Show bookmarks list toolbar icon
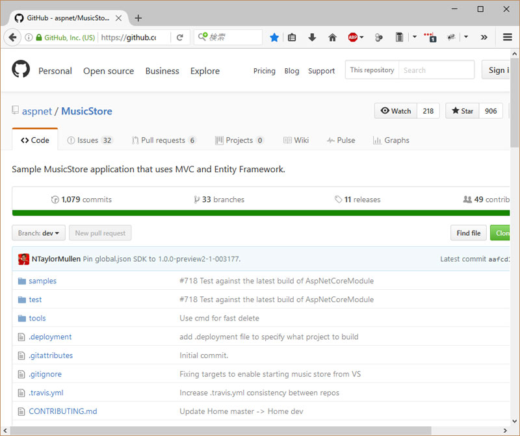 click(x=292, y=38)
